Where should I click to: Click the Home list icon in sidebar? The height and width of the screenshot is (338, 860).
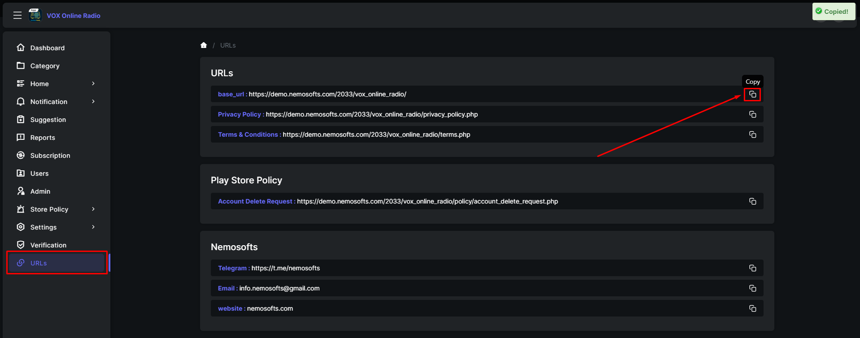(21, 83)
